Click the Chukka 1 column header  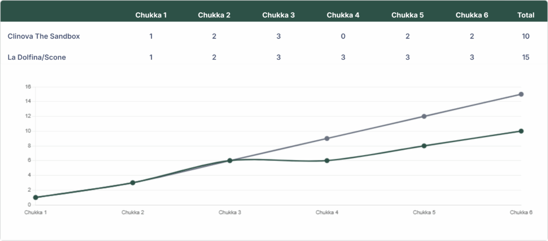(151, 15)
